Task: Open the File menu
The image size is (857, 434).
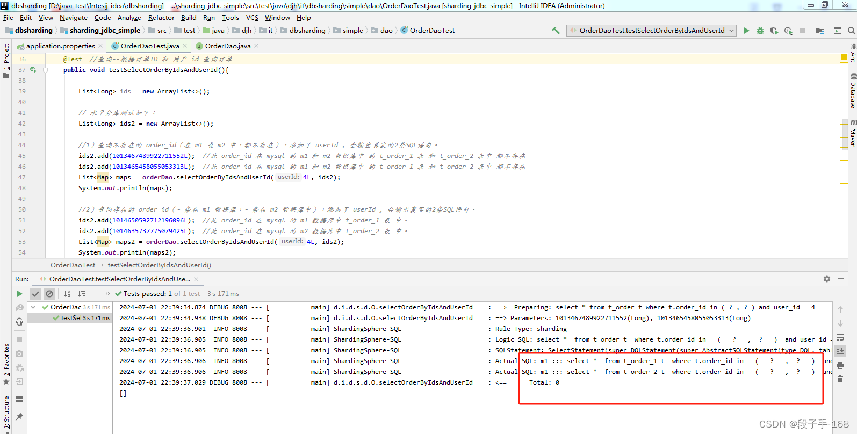Action: [x=8, y=18]
